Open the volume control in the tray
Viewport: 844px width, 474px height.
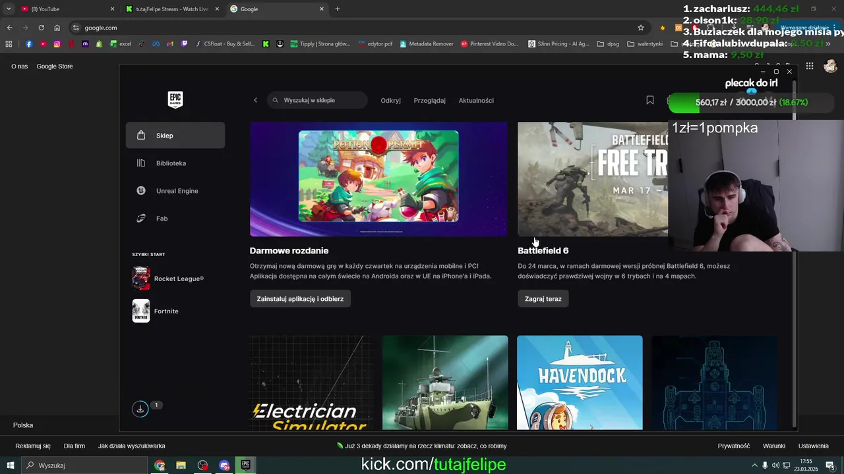click(x=775, y=465)
